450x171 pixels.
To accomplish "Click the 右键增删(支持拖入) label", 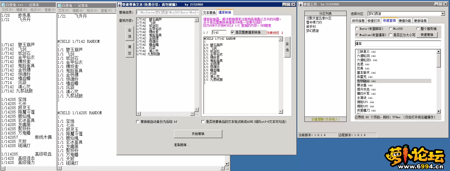I will (325, 120).
